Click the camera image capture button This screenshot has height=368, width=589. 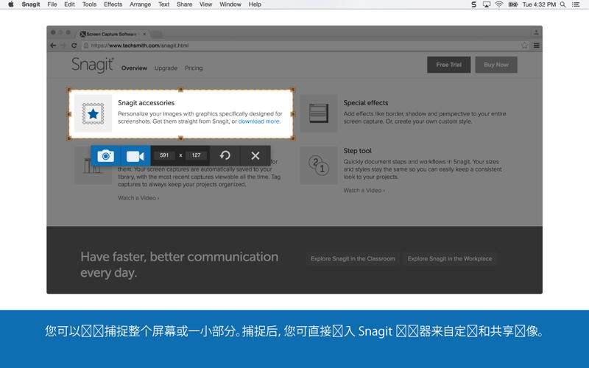tap(105, 155)
